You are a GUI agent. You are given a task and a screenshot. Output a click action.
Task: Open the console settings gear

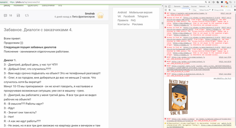point(235,10)
